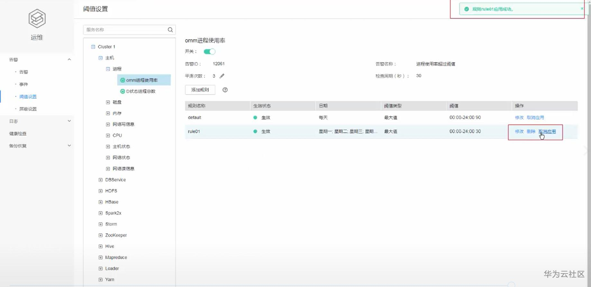The height and width of the screenshot is (287, 591).
Task: Click 取消应用 for the default rule
Action: point(535,117)
